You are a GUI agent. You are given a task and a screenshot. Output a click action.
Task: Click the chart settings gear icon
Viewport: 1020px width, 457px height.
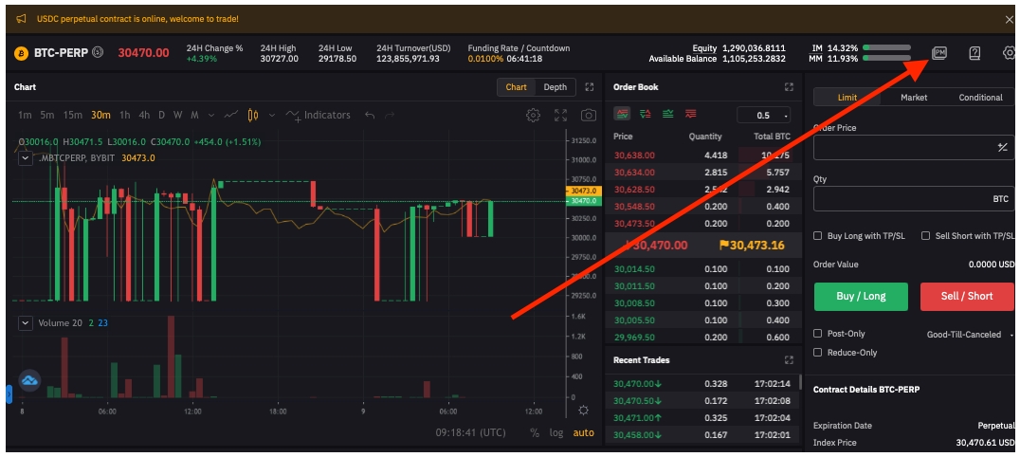[534, 115]
